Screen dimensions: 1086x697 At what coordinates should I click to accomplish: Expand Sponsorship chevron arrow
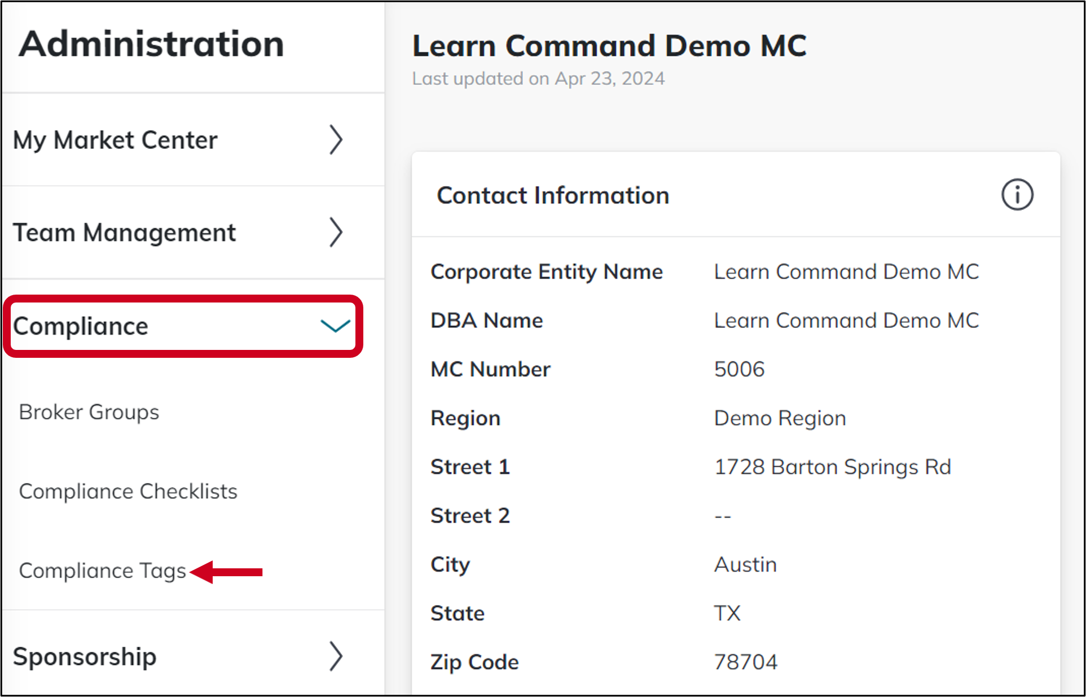click(x=336, y=656)
